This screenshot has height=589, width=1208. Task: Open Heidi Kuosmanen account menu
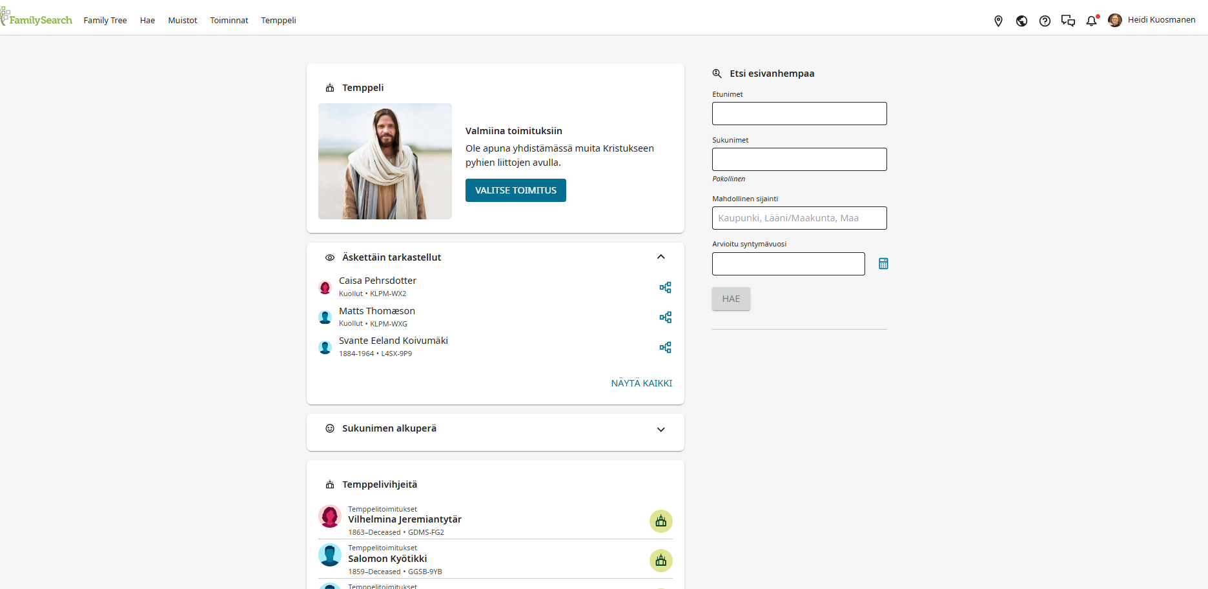coord(1152,20)
